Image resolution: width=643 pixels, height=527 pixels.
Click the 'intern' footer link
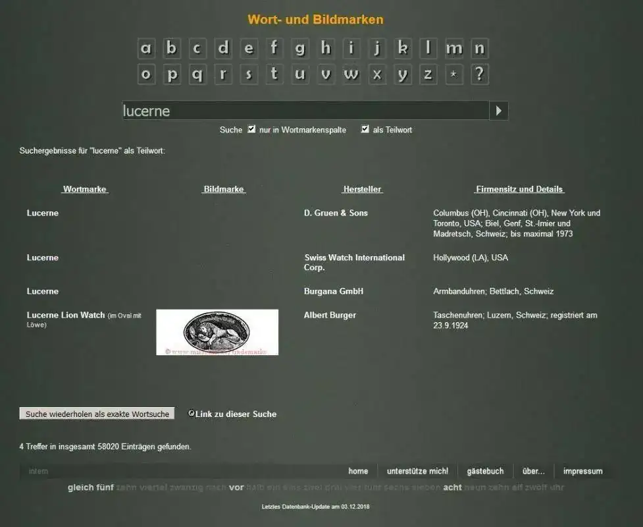(x=38, y=471)
